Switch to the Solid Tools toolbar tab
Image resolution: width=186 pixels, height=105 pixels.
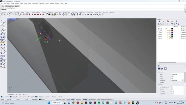(x=75, y=12)
